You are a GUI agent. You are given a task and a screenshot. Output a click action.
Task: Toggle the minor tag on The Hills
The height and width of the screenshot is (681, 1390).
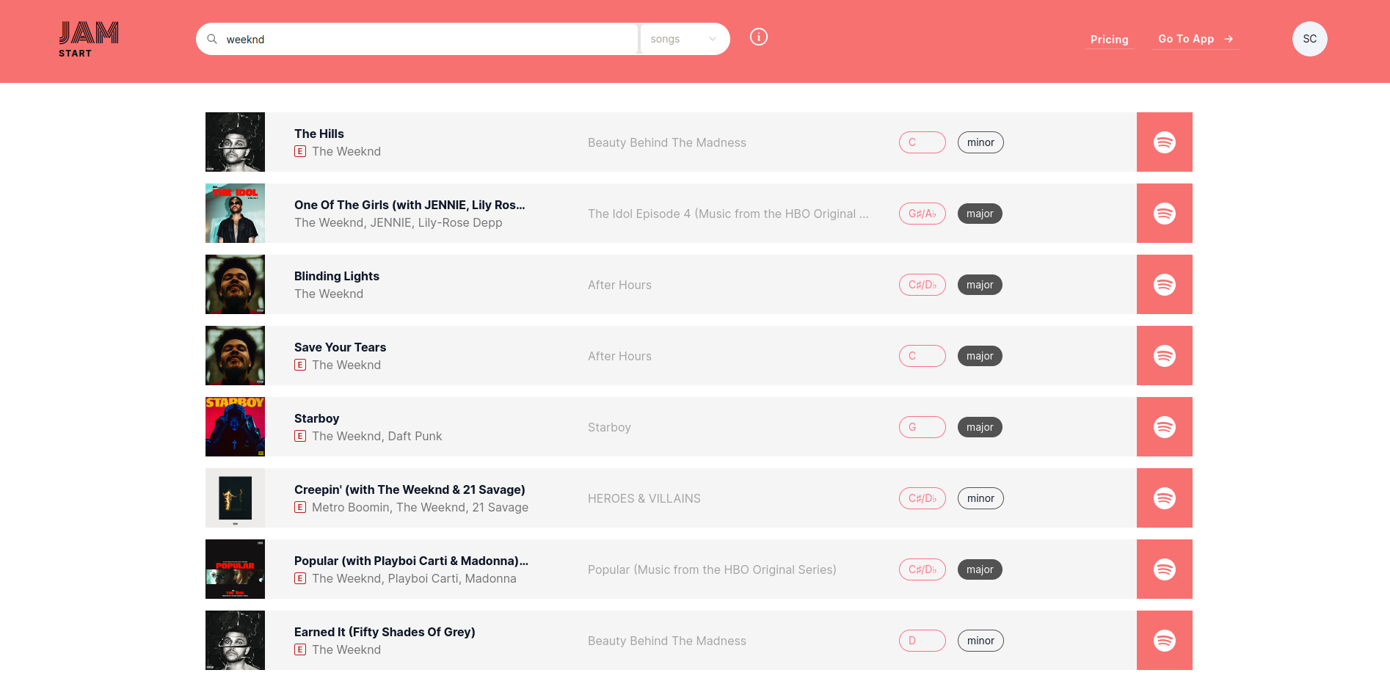(980, 142)
